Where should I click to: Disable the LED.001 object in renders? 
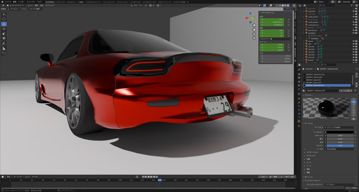coord(356,46)
